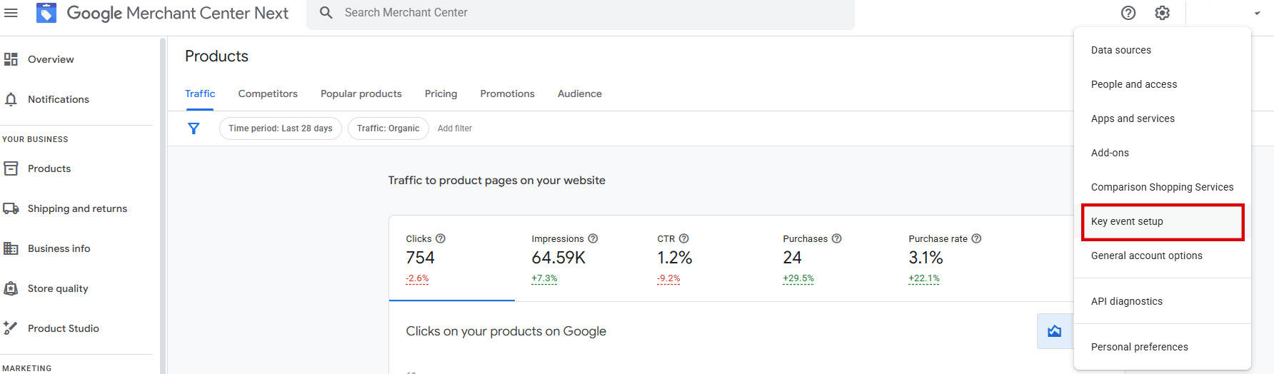Viewport: 1274px width, 374px height.
Task: Switch to the Competitors tab
Action: coord(268,93)
